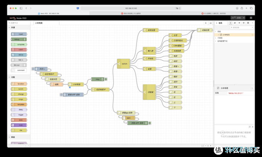Open the Node-RED hamburger main menu
The height and width of the screenshot is (157, 262).
click(x=251, y=18)
